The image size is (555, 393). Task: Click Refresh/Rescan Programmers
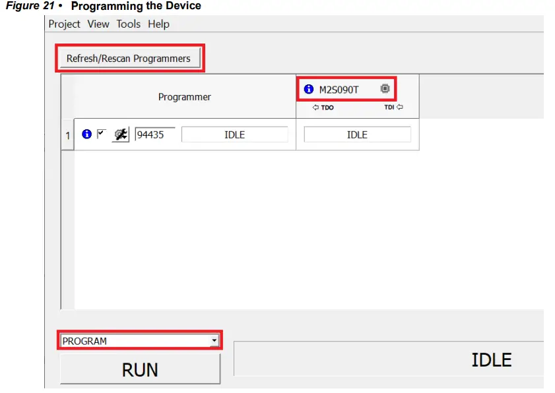129,58
